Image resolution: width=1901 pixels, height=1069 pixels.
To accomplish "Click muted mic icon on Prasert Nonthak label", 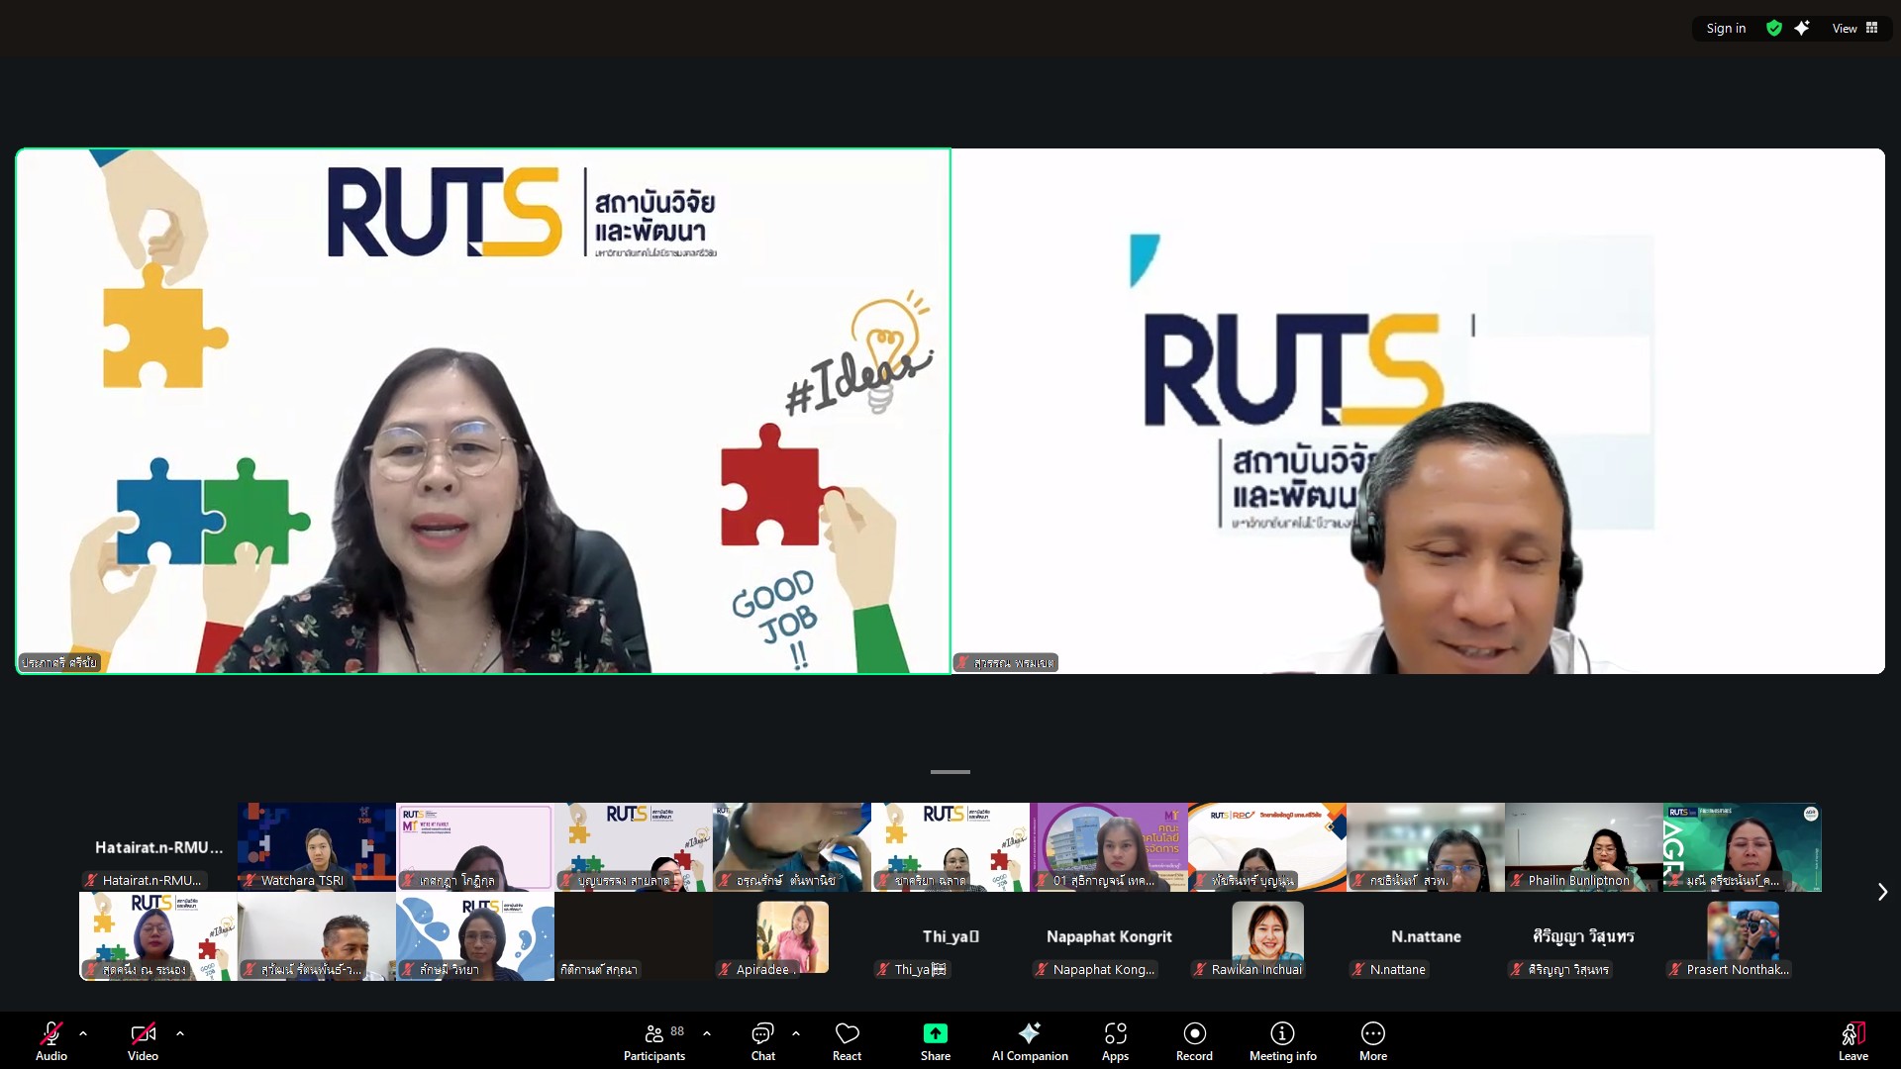I will click(1675, 969).
